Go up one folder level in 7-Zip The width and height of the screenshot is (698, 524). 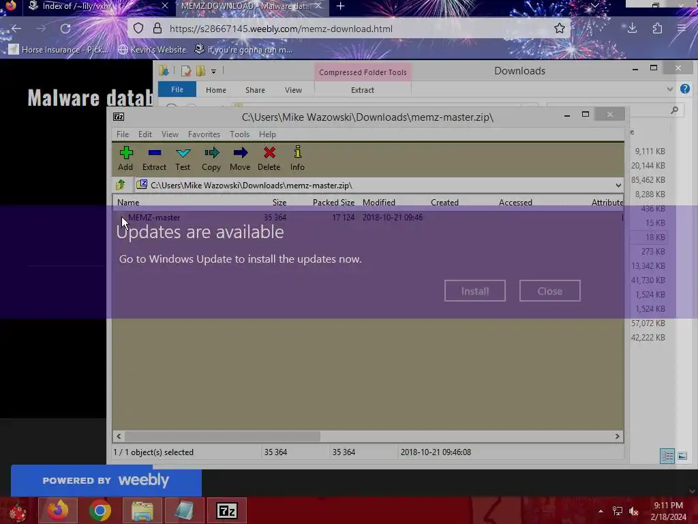[x=121, y=185]
